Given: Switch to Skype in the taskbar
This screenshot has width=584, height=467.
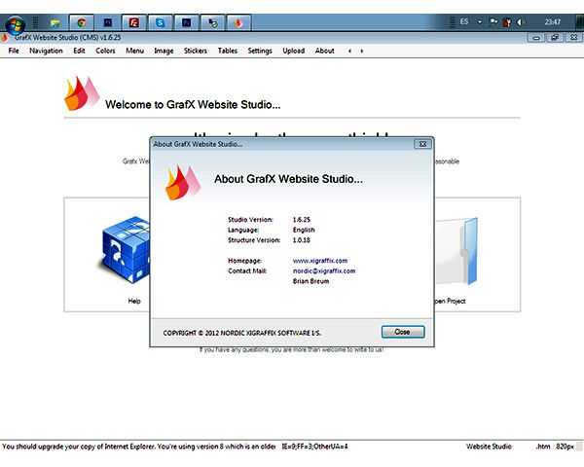Looking at the screenshot, I should [x=161, y=23].
